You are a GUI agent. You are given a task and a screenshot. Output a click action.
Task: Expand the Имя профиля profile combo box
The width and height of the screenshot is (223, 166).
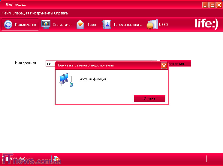155,63
